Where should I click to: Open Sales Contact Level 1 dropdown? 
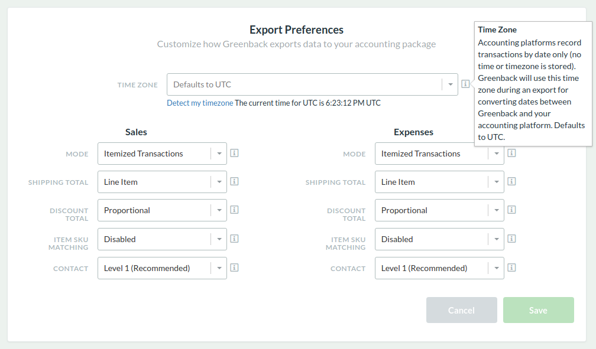coord(162,268)
